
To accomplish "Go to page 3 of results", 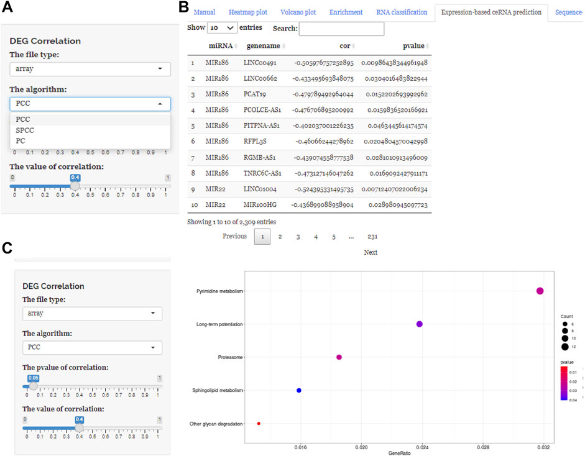I will pos(298,237).
